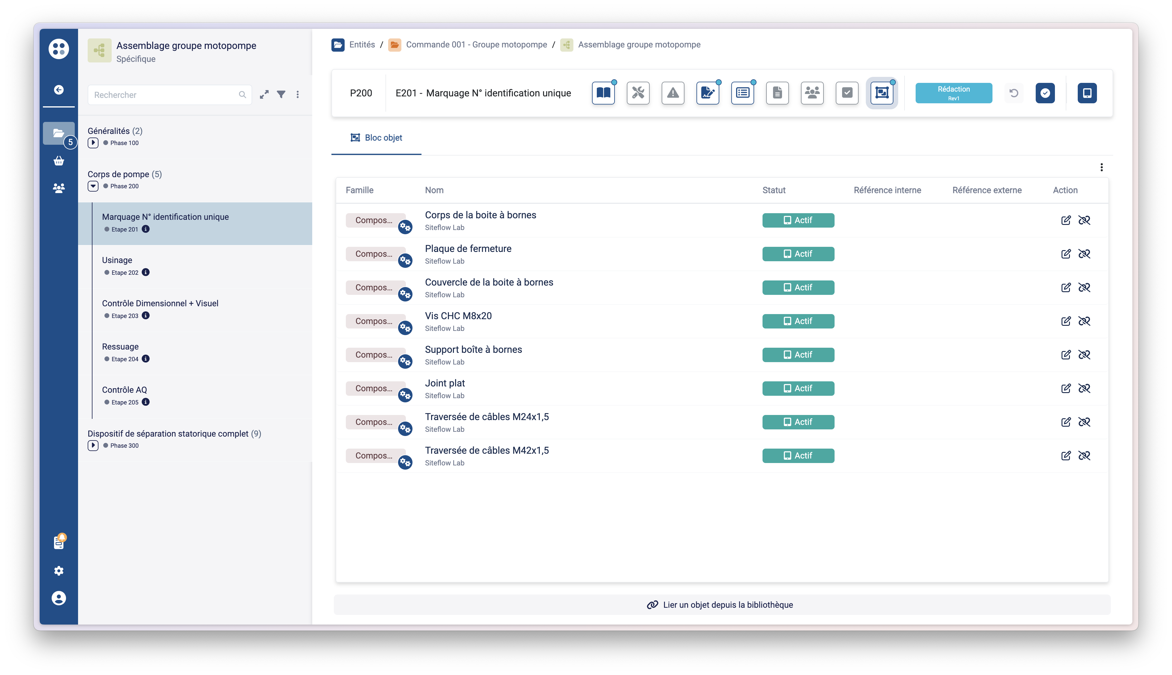Collapse the Corps de pompe Phase 200
This screenshot has width=1172, height=675.
coord(93,186)
